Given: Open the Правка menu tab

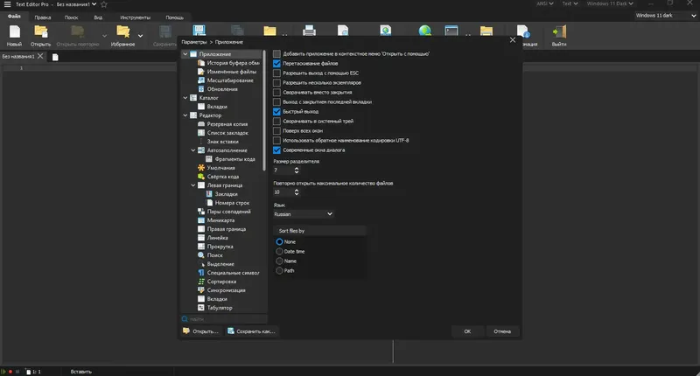Looking at the screenshot, I should coord(43,17).
